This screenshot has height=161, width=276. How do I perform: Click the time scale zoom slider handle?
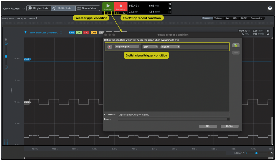click(x=256, y=153)
